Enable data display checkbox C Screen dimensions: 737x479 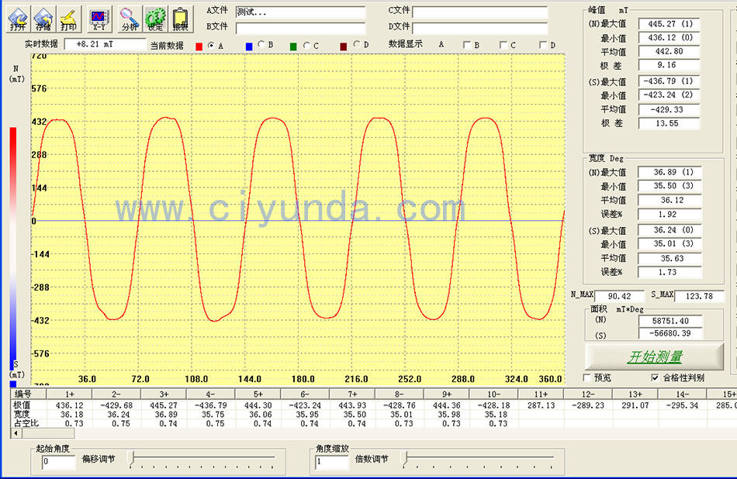[x=503, y=45]
